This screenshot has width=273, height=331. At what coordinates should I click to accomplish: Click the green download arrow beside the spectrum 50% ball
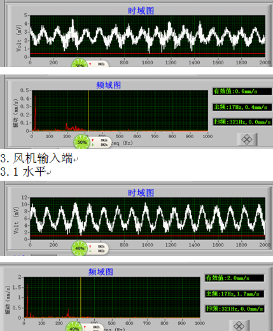[92, 144]
